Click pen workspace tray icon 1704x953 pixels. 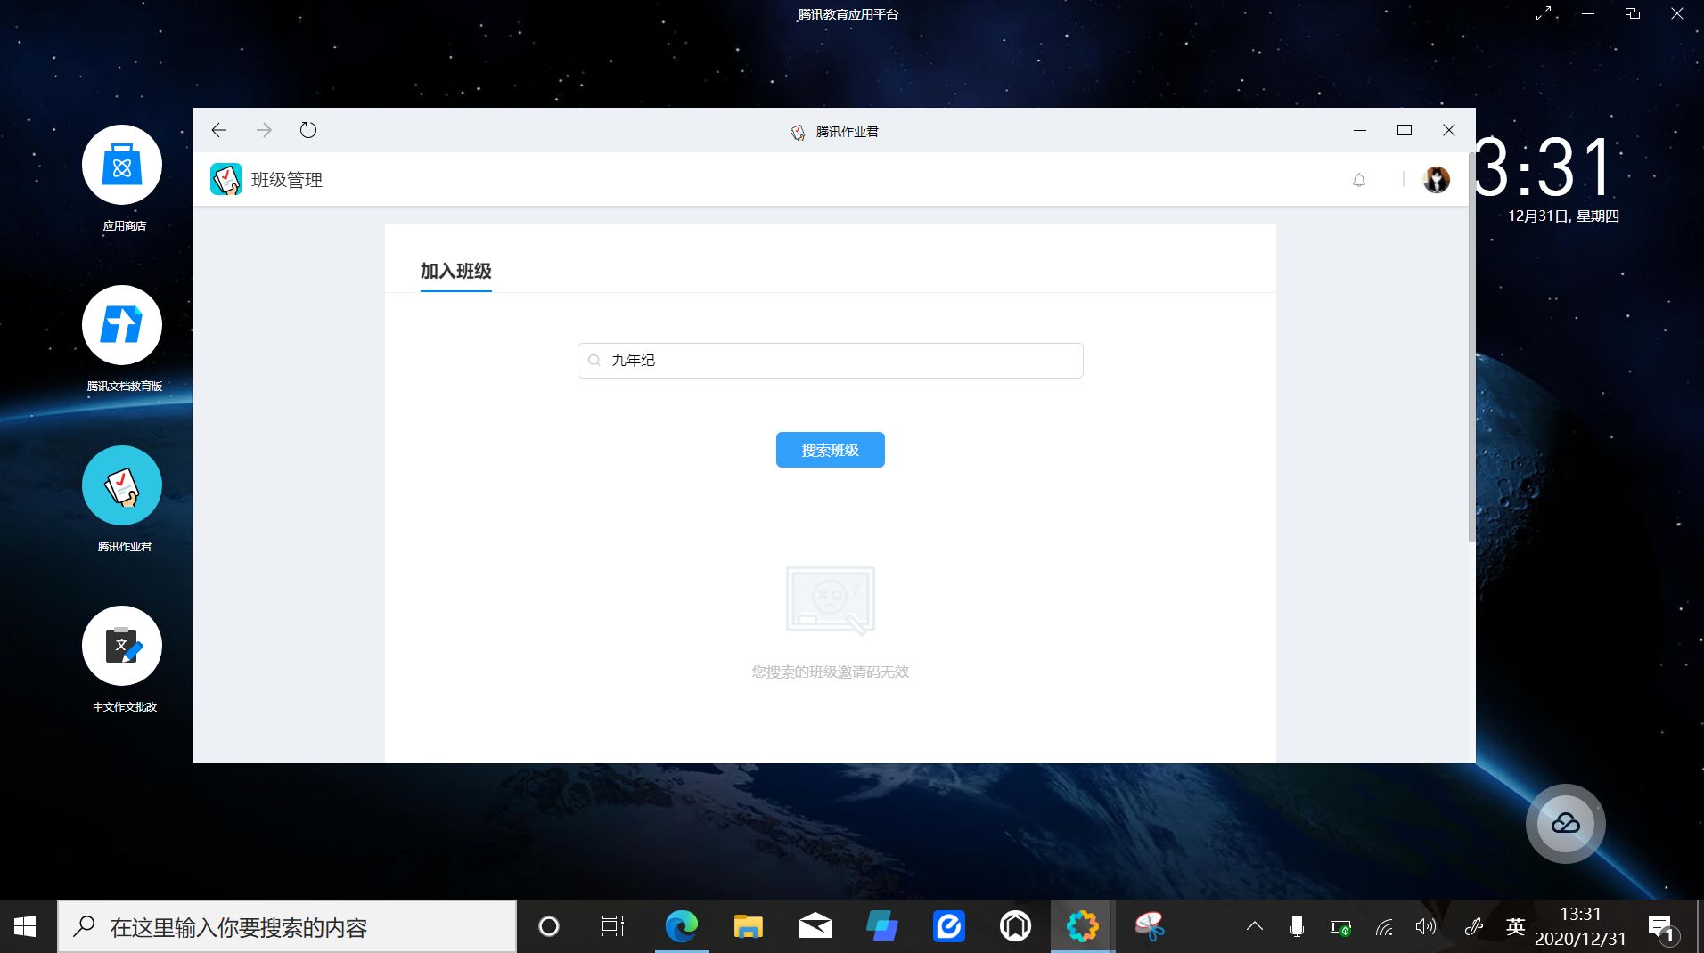click(x=1473, y=926)
